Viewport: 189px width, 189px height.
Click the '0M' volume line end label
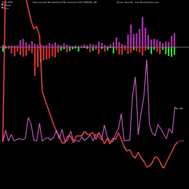[181, 108]
